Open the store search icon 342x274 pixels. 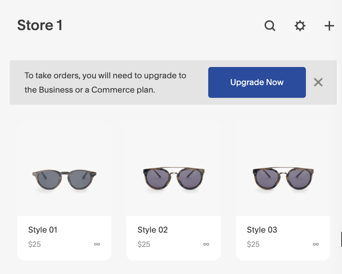click(x=270, y=26)
